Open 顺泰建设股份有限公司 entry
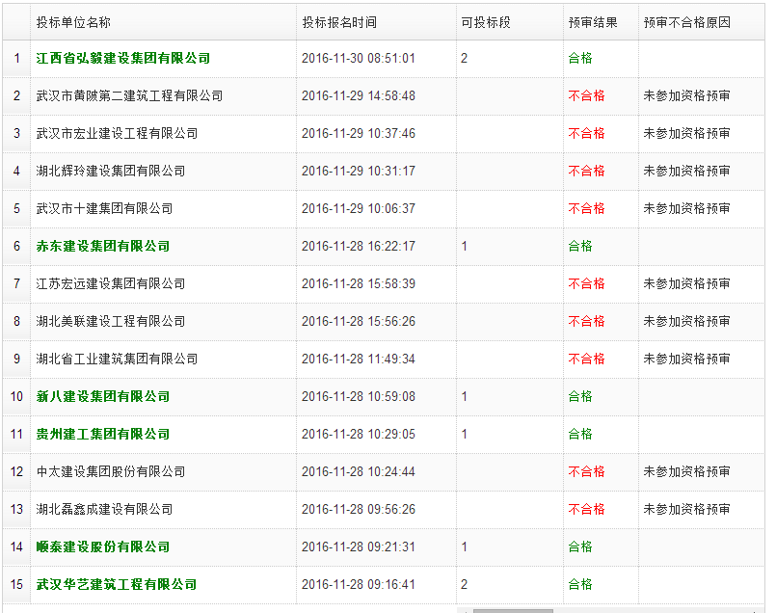 pos(103,547)
